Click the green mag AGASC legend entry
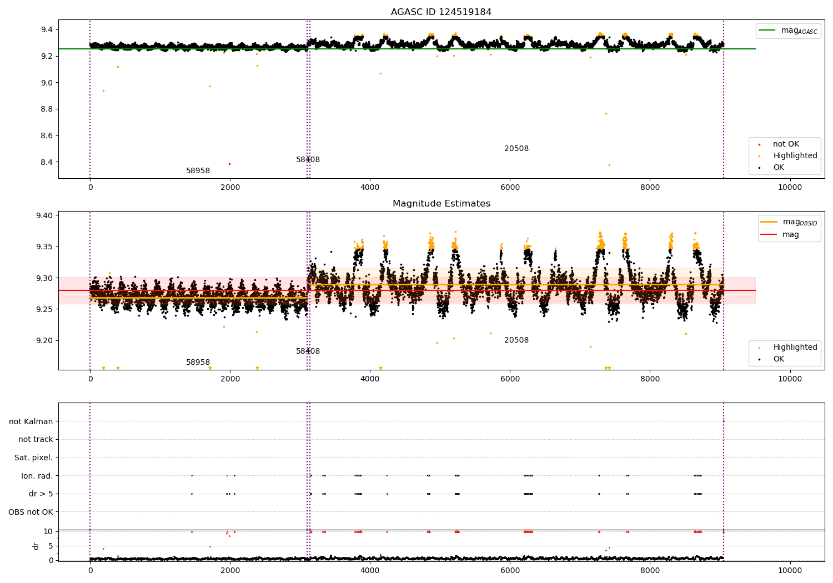The height and width of the screenshot is (583, 833). point(788,31)
